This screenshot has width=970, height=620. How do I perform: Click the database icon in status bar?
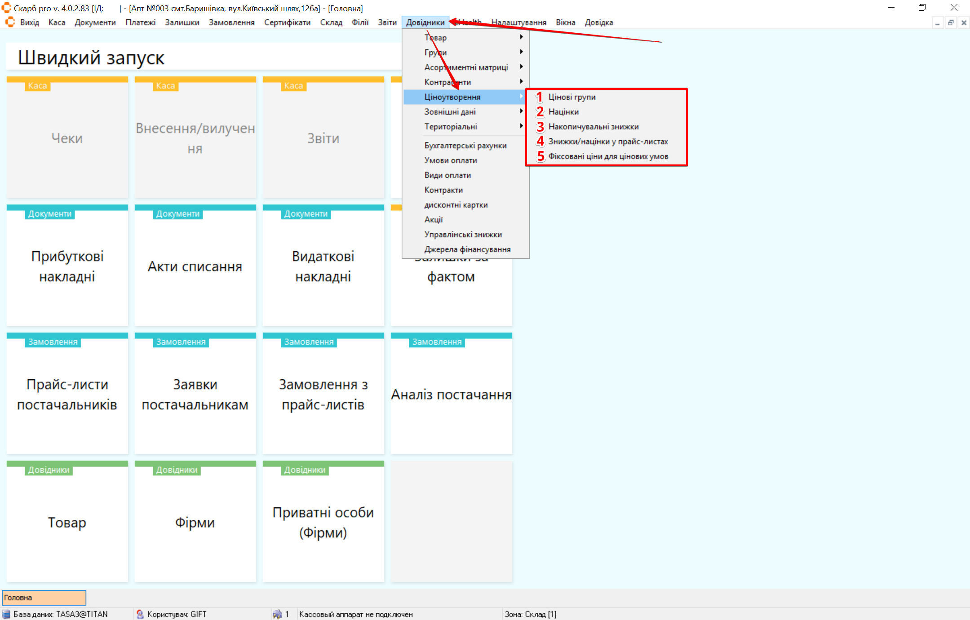[x=6, y=614]
